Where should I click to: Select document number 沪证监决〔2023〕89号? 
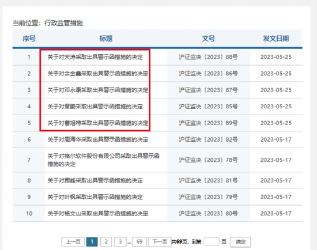pos(208,123)
